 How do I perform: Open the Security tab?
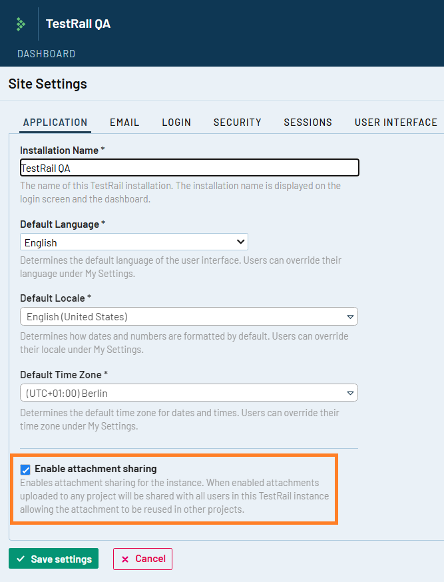[x=238, y=123]
